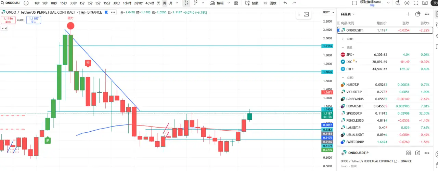Expand the chart type dropdown arrow
The image size is (438, 171).
coord(203,3)
